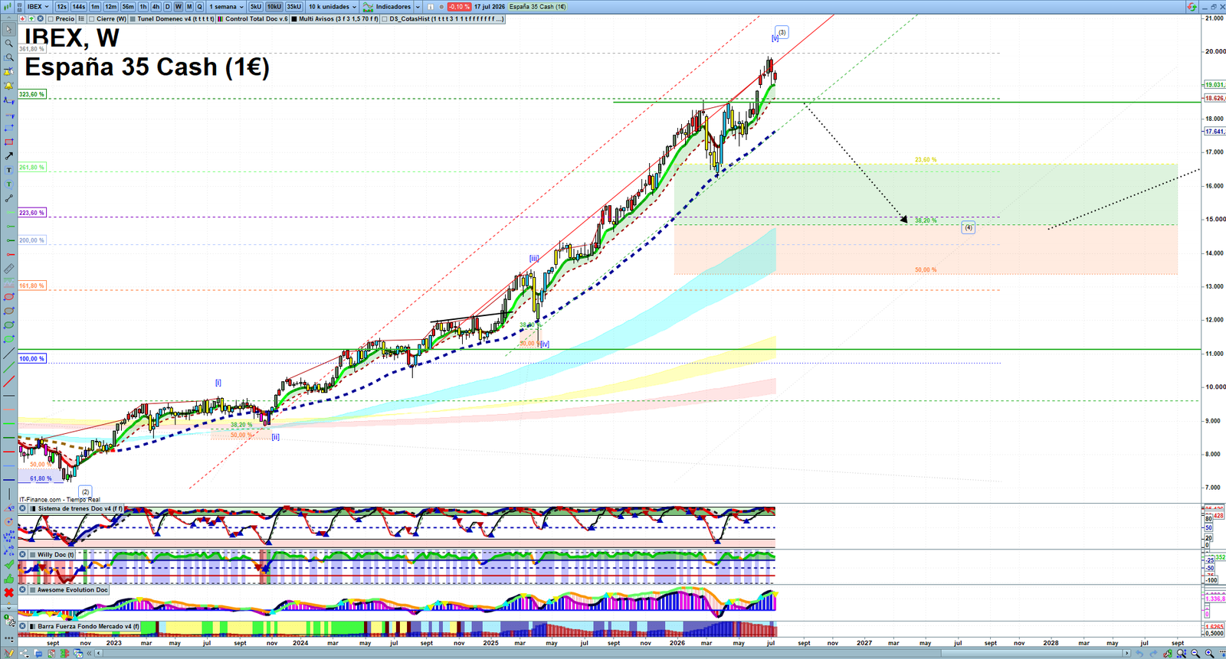Click the green thumbs-up icon
The image size is (1226, 659).
coord(8,579)
